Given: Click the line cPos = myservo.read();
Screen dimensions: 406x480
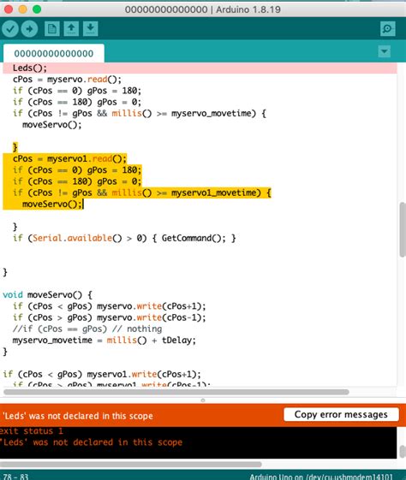Looking at the screenshot, I should coord(67,80).
